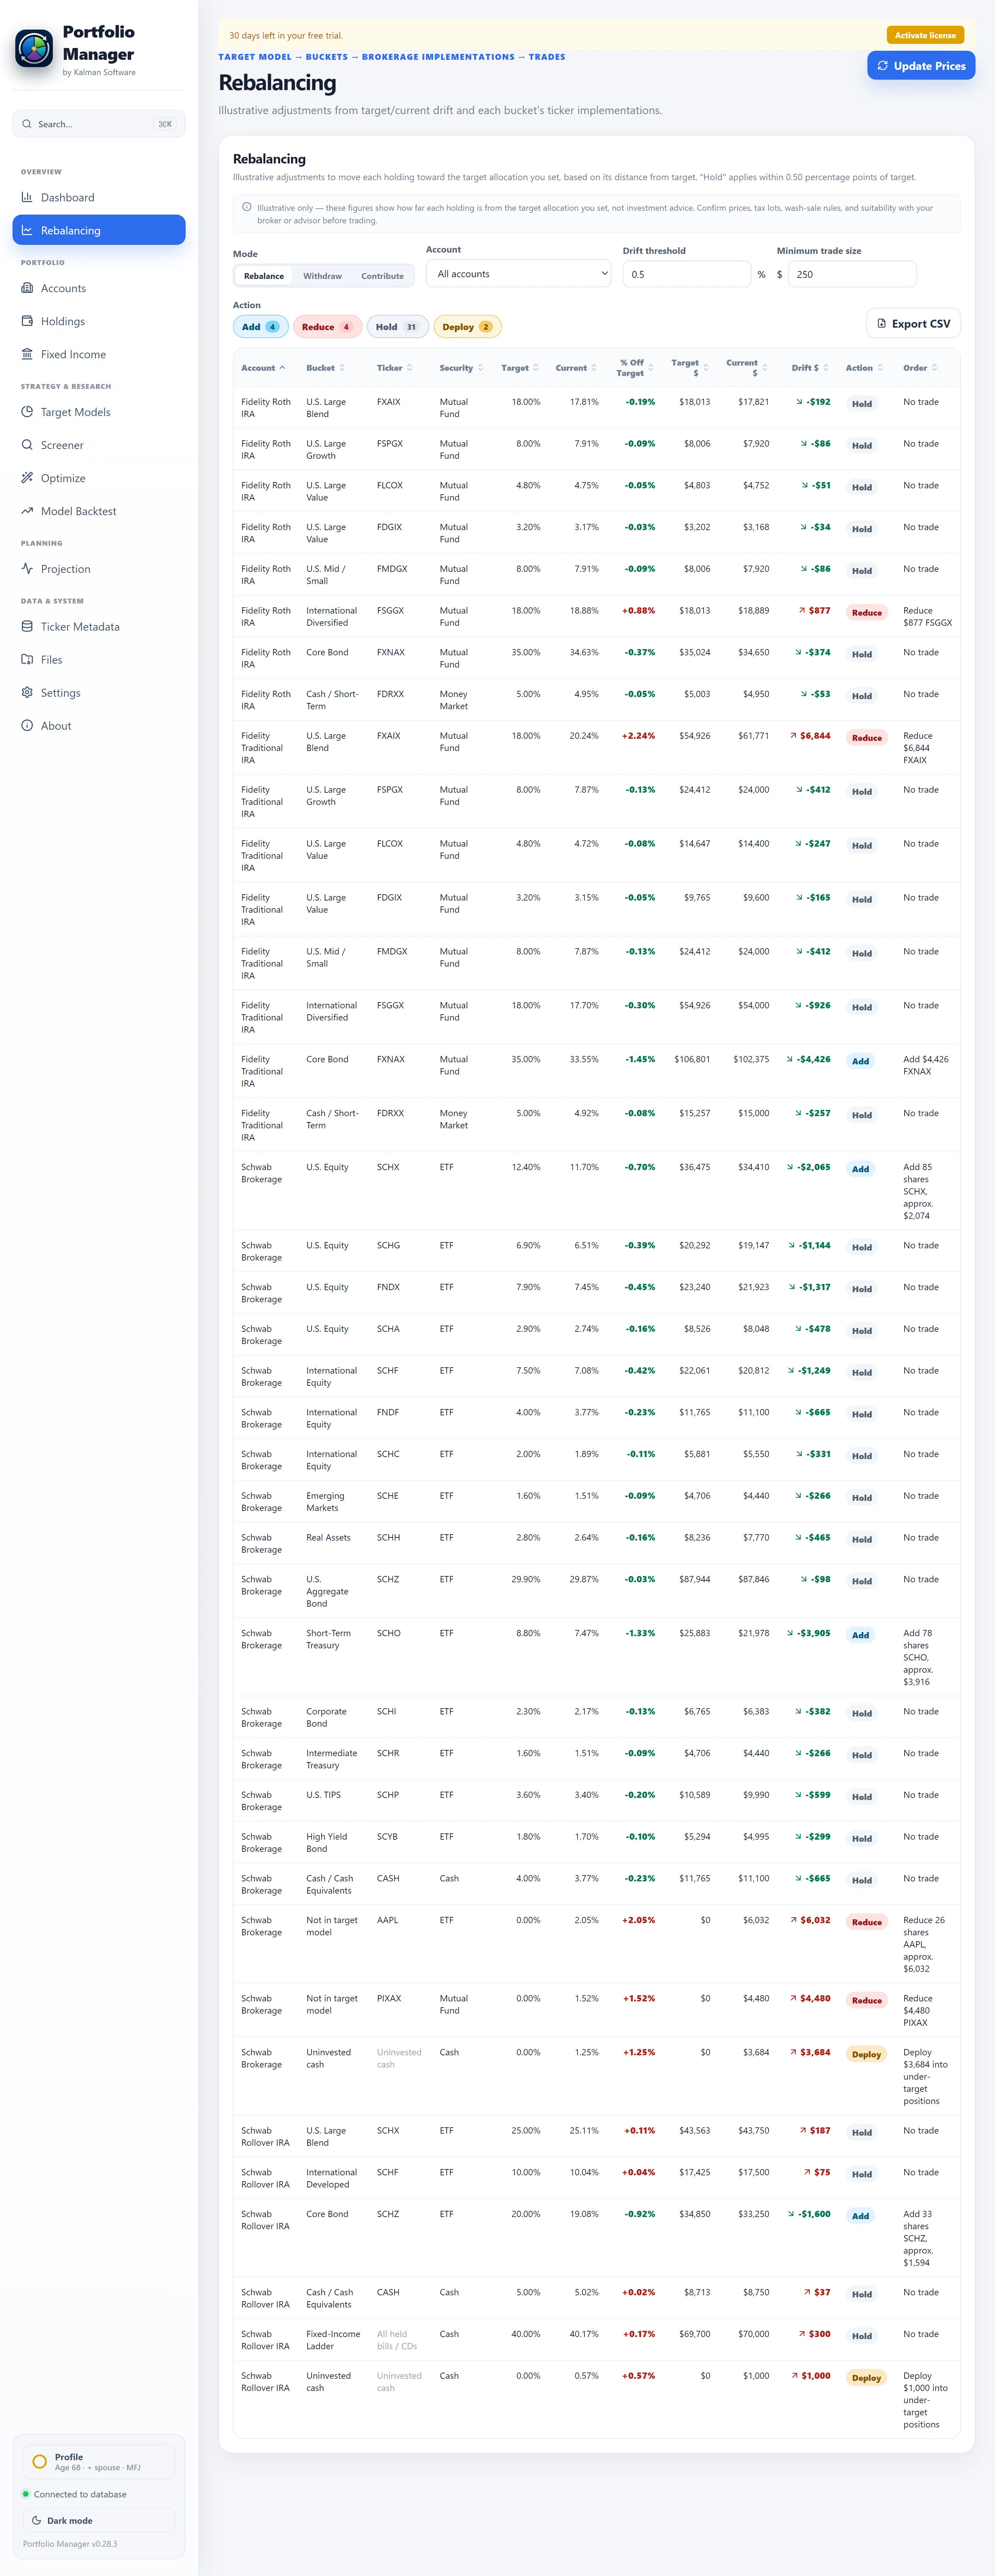Viewport: 995px width, 2576px height.
Task: Click the Rebalancing line chart icon
Action: coord(27,230)
